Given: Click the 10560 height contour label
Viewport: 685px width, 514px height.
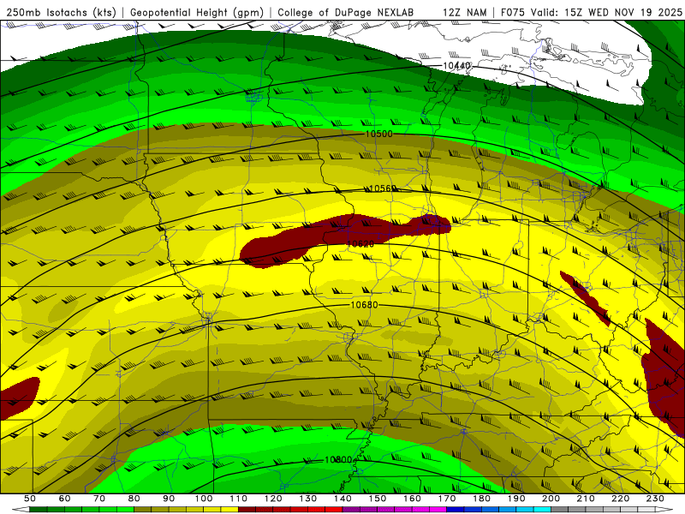Looking at the screenshot, I should click(383, 188).
